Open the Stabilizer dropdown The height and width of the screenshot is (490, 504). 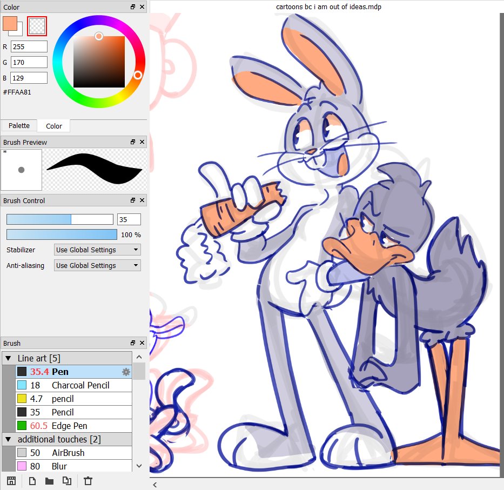pos(97,250)
